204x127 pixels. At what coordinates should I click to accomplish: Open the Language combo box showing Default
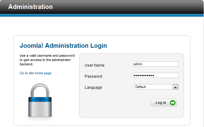(x=153, y=87)
